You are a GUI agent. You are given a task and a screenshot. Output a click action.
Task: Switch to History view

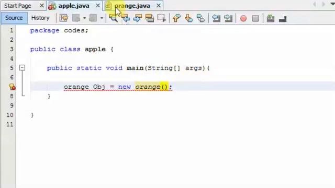coord(40,18)
